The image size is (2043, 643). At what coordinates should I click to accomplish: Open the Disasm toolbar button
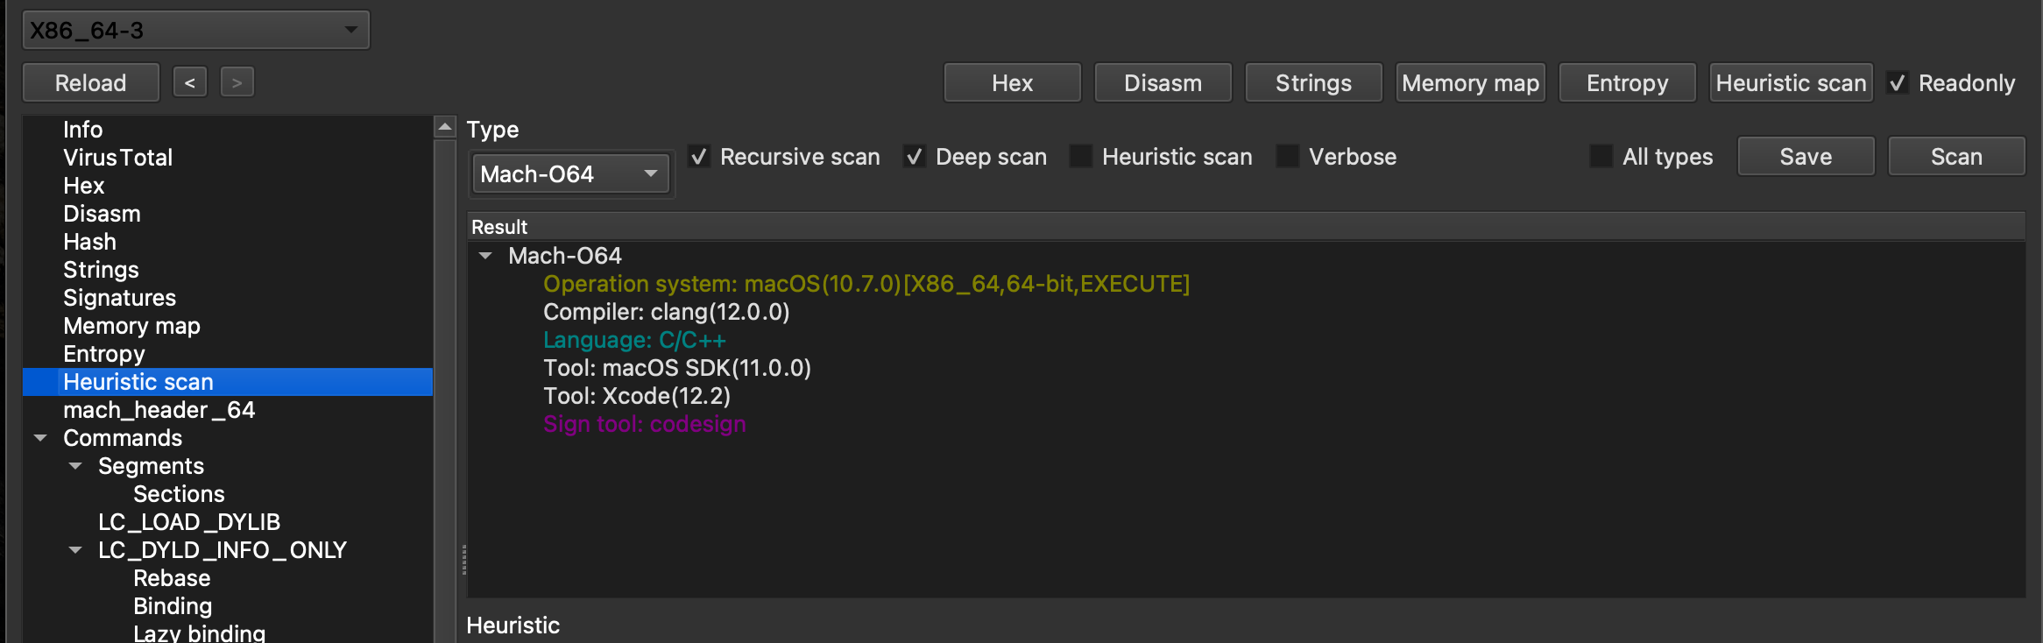pos(1163,82)
